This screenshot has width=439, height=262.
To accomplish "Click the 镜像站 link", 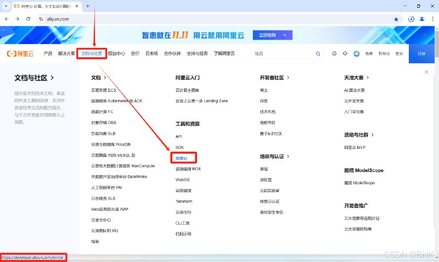I will point(182,158).
